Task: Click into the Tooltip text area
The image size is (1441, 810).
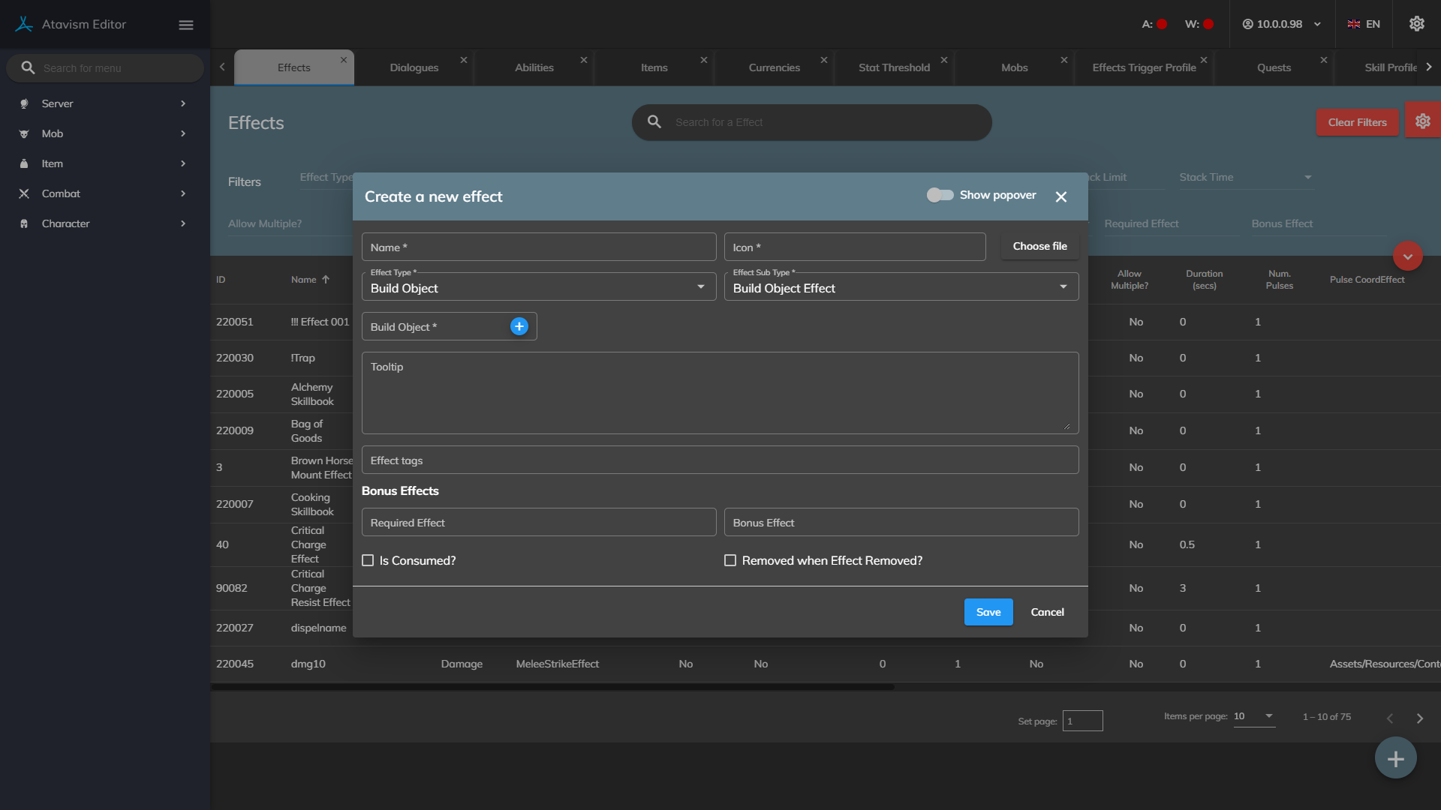Action: coord(719,394)
